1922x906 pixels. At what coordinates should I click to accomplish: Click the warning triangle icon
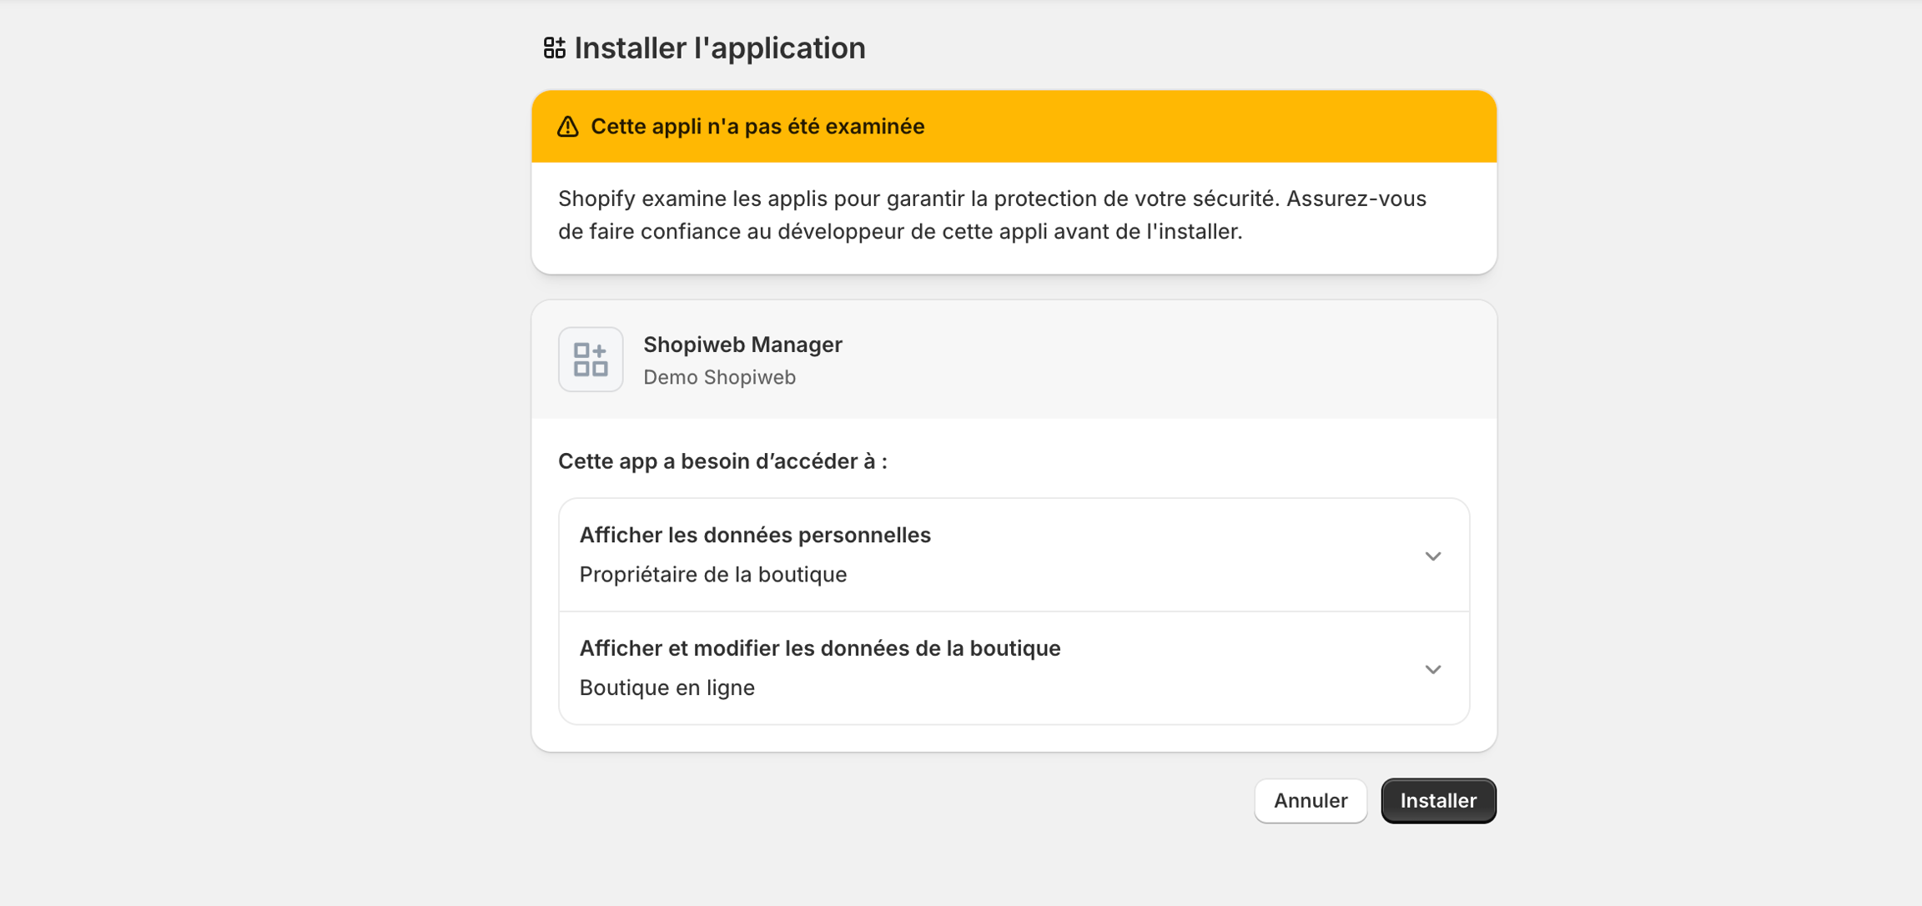pyautogui.click(x=568, y=127)
